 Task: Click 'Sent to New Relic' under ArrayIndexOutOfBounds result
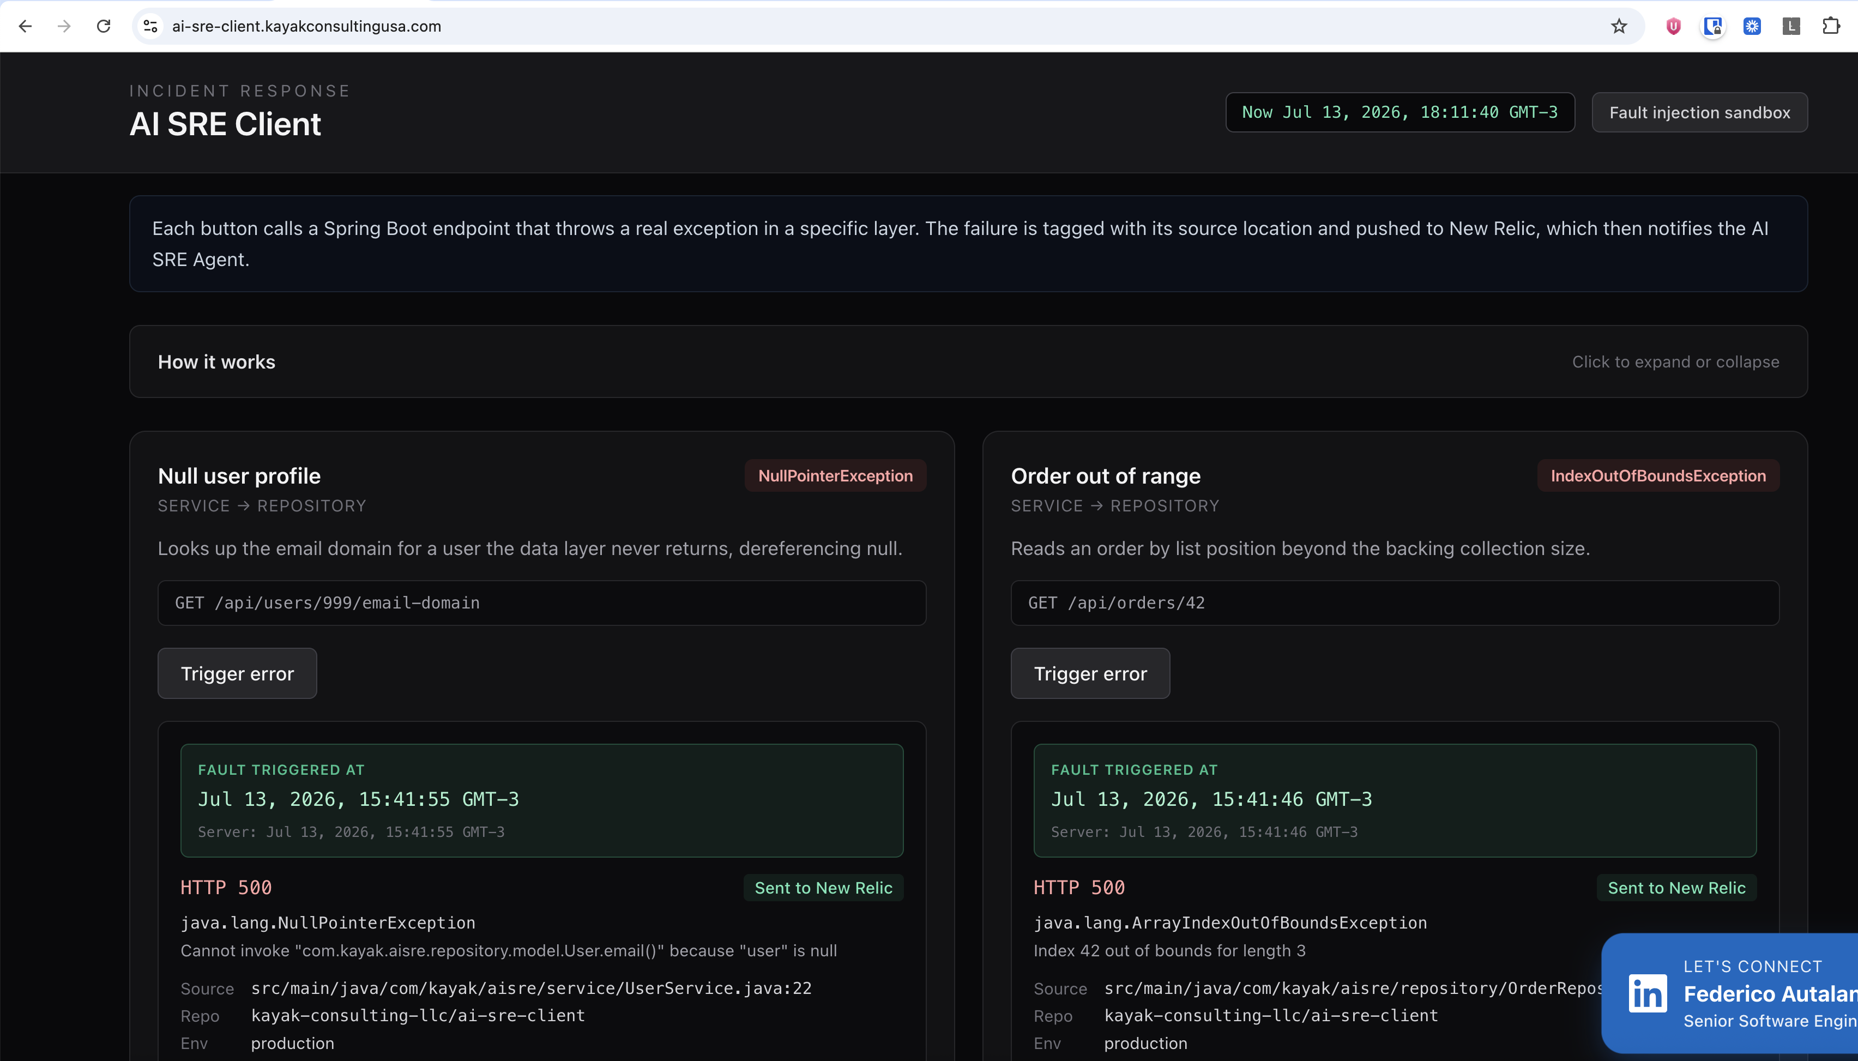tap(1676, 888)
